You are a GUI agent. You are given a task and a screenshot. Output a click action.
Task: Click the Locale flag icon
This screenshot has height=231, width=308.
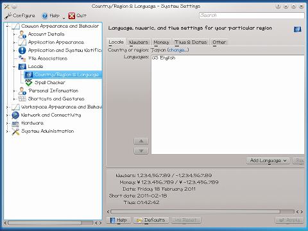click(x=22, y=67)
